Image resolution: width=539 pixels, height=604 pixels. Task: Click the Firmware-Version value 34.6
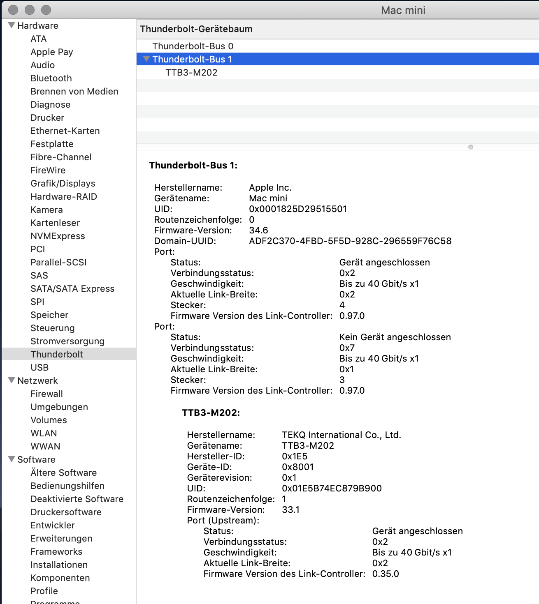pyautogui.click(x=258, y=230)
